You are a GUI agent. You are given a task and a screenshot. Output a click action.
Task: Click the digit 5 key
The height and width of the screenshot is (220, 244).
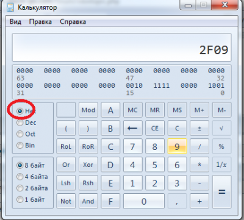[x=155, y=165]
